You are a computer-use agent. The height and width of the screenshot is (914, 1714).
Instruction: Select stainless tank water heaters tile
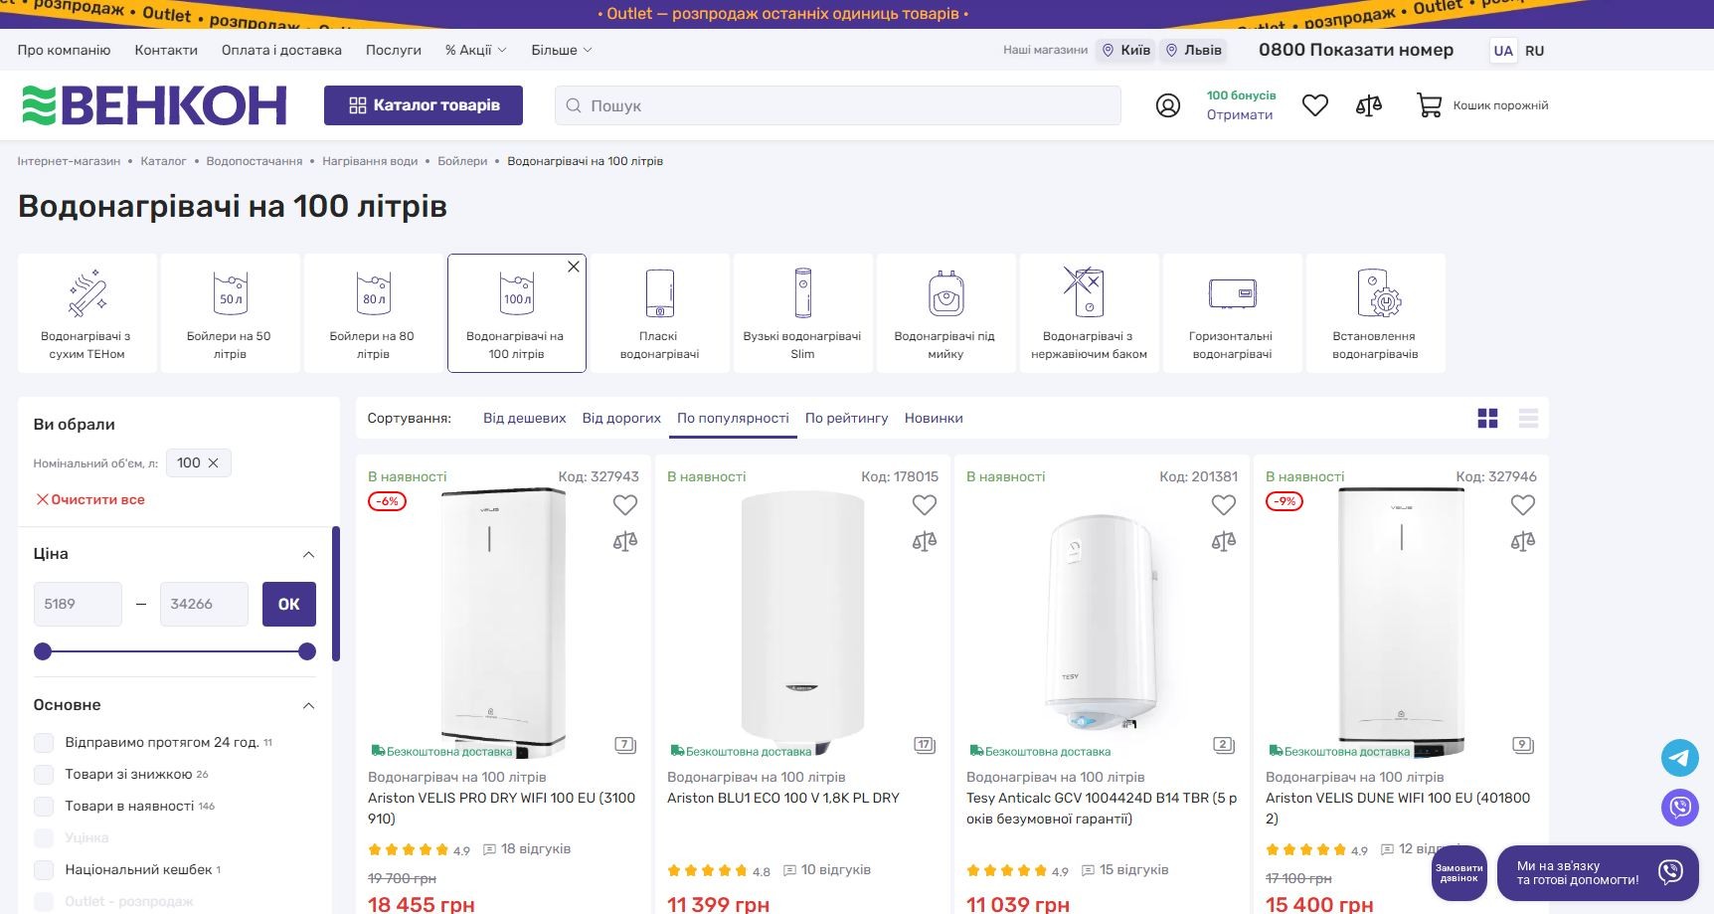click(1090, 313)
